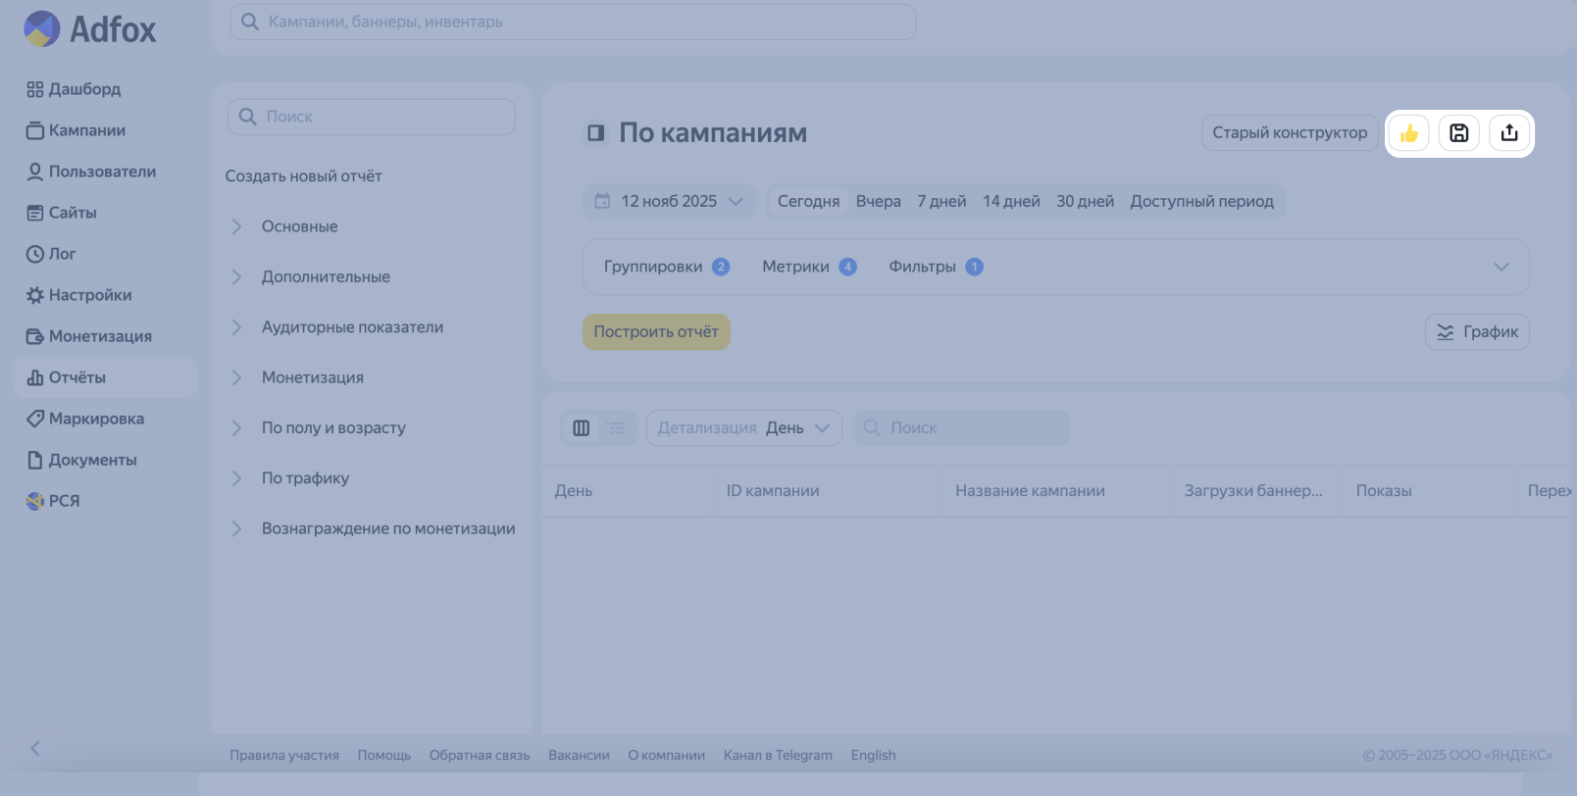Viewport: 1577px width, 796px height.
Task: Select the 14 дней period
Action: tap(1011, 201)
